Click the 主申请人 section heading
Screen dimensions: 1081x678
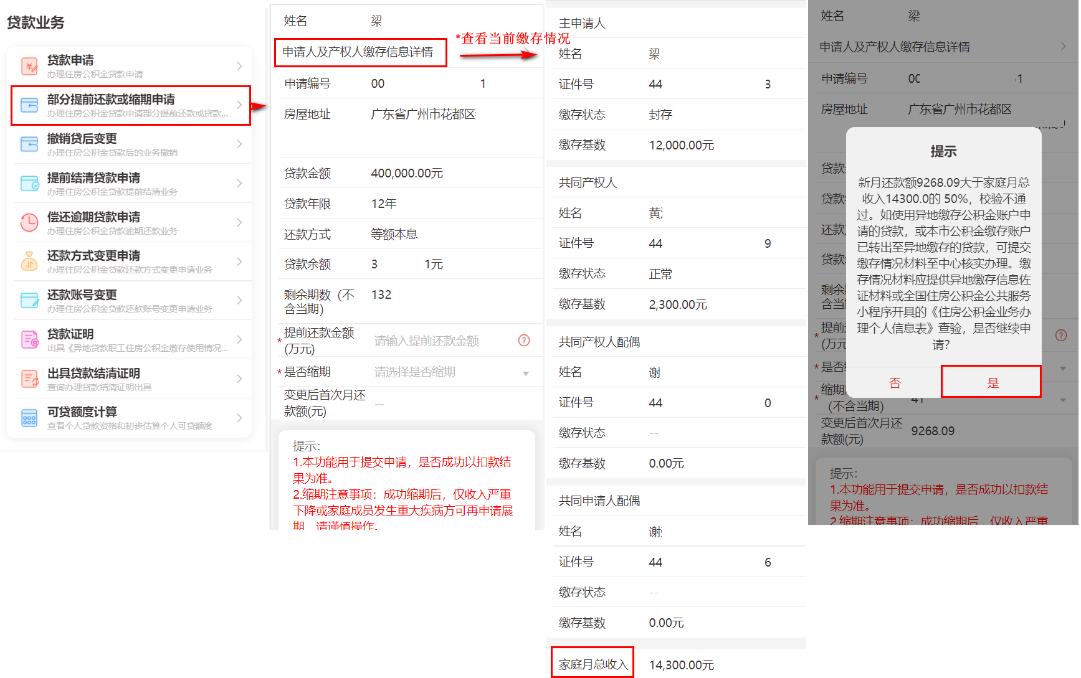(582, 23)
